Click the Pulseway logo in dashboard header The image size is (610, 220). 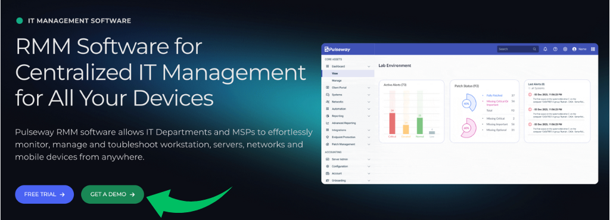pos(338,49)
